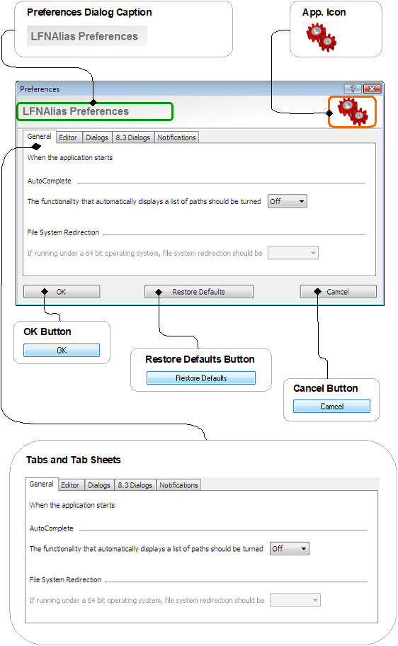
Task: Close the Preferences dialog with the red X
Action: pyautogui.click(x=372, y=89)
